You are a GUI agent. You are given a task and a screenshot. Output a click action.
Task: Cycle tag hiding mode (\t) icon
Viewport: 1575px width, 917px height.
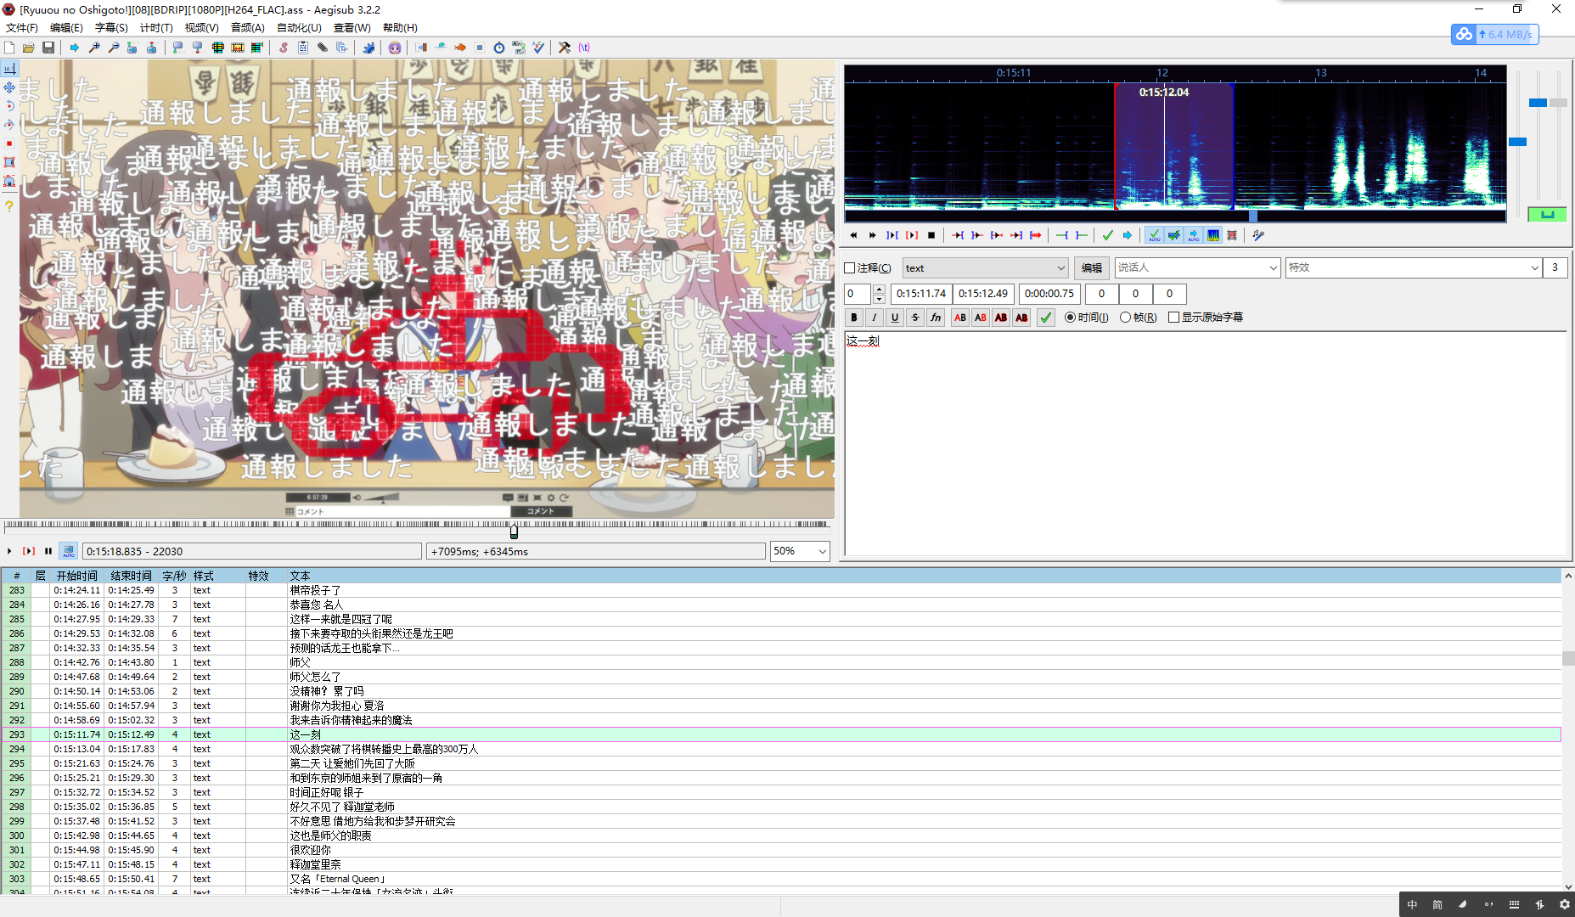pyautogui.click(x=584, y=48)
